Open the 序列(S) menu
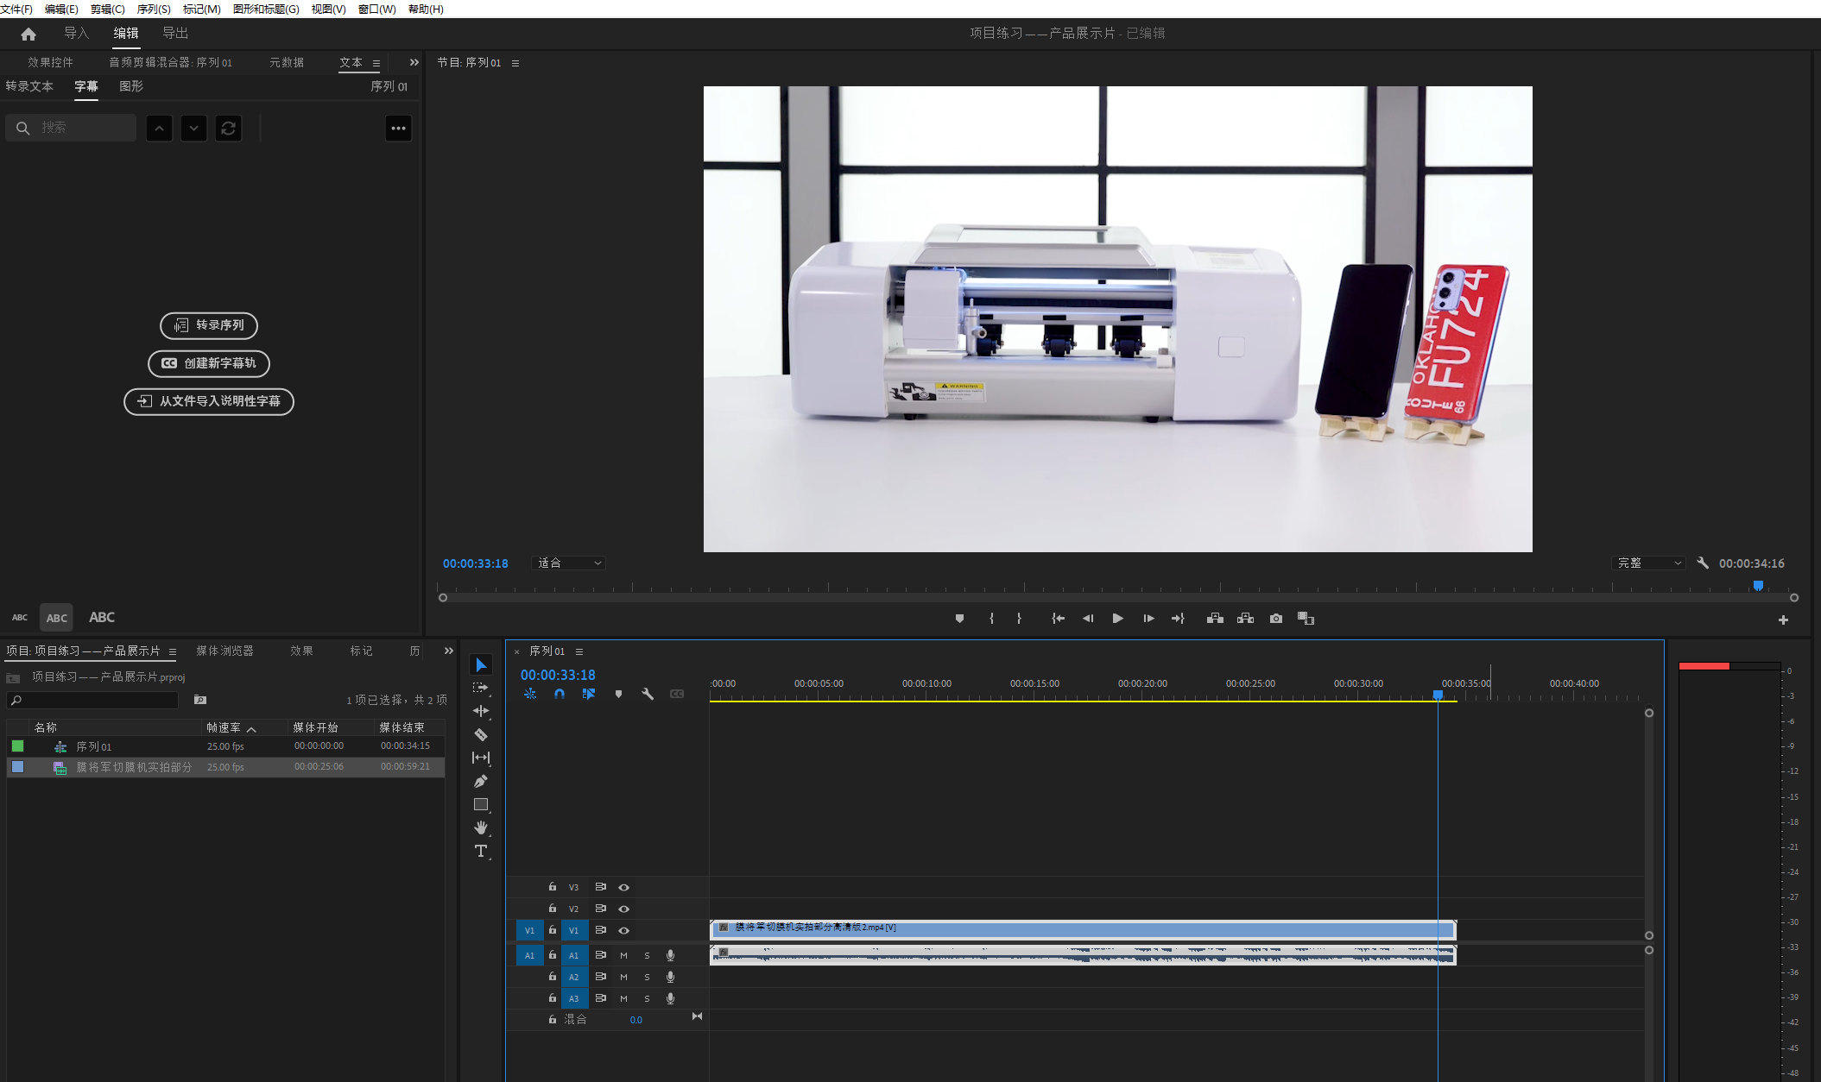The height and width of the screenshot is (1082, 1821). tap(153, 9)
